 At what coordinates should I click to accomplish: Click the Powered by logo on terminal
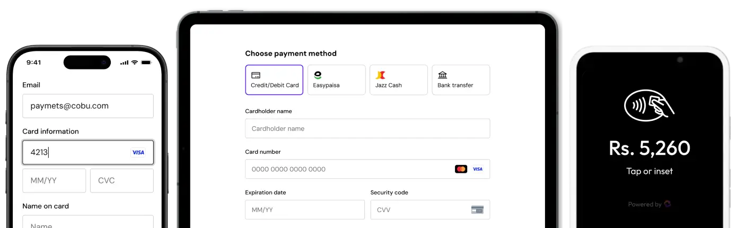tap(667, 204)
